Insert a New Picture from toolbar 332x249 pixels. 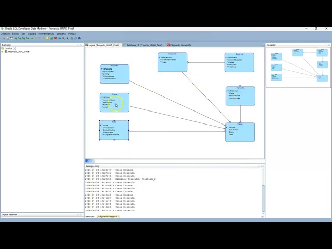tap(51, 38)
